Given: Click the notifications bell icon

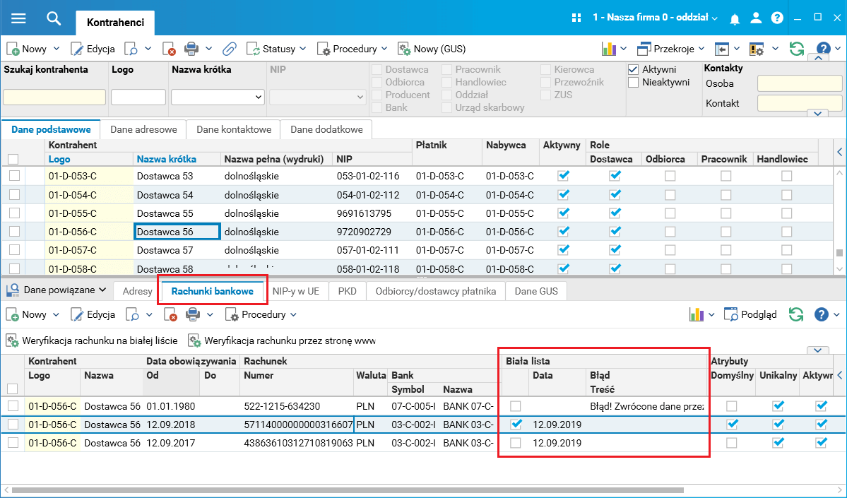Looking at the screenshot, I should (735, 18).
